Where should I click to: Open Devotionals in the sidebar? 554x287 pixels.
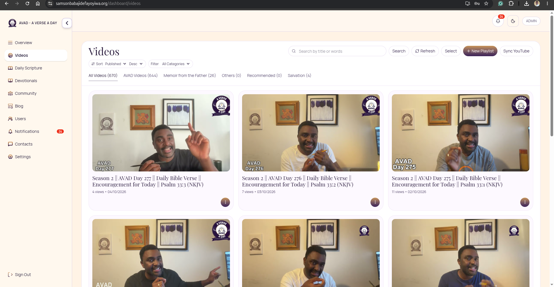coord(36,81)
